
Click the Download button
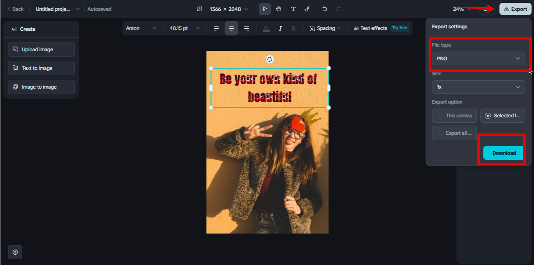tap(504, 153)
